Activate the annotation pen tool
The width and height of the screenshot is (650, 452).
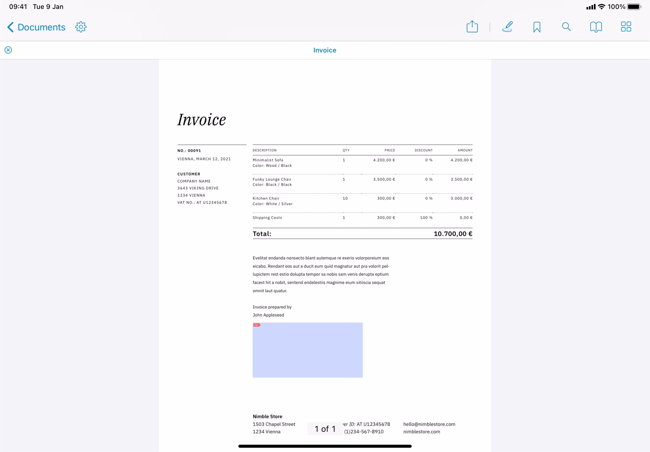pos(507,27)
